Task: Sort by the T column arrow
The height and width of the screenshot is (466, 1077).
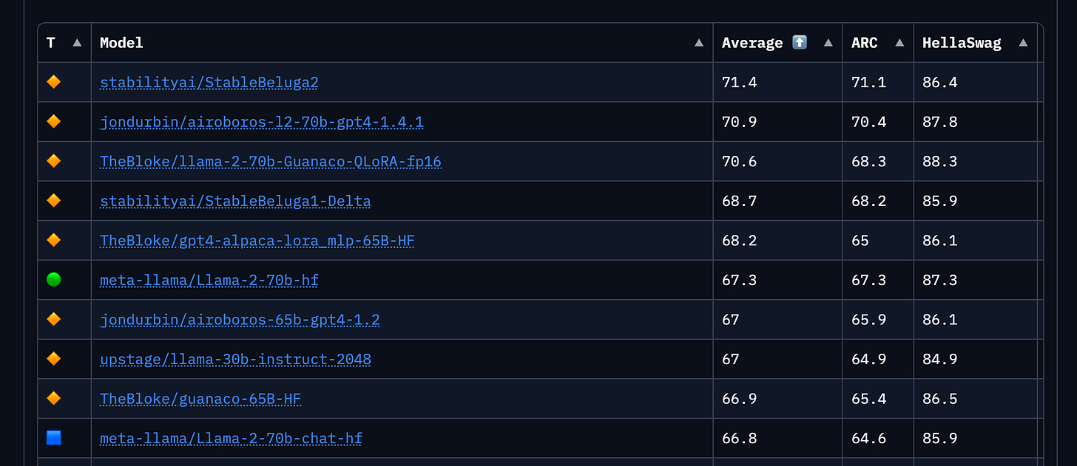Action: click(77, 43)
